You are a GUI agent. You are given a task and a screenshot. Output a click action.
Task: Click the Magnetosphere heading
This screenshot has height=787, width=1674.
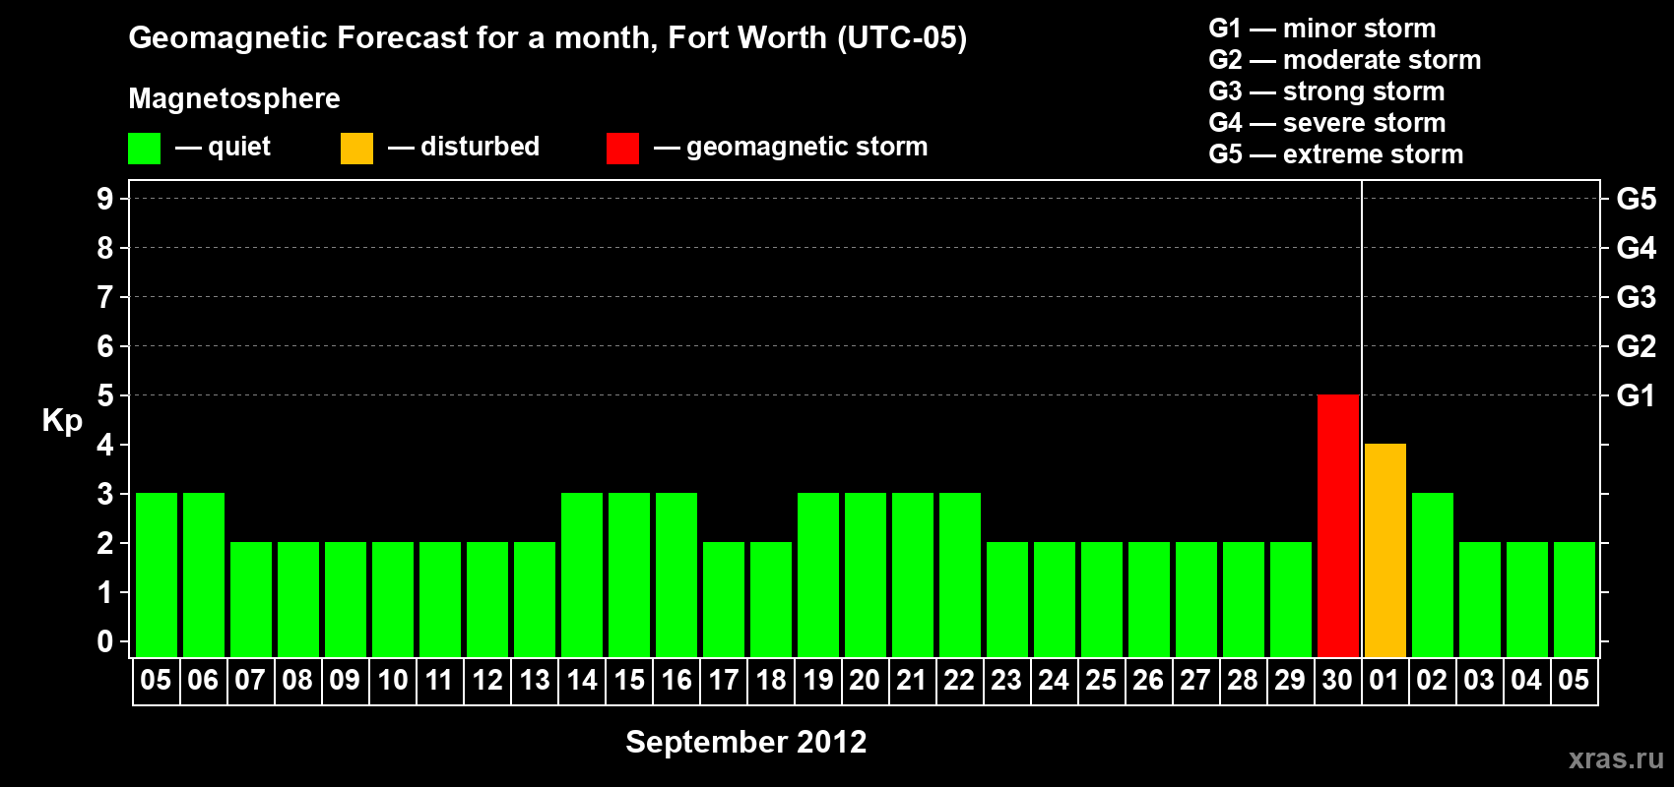tap(234, 98)
